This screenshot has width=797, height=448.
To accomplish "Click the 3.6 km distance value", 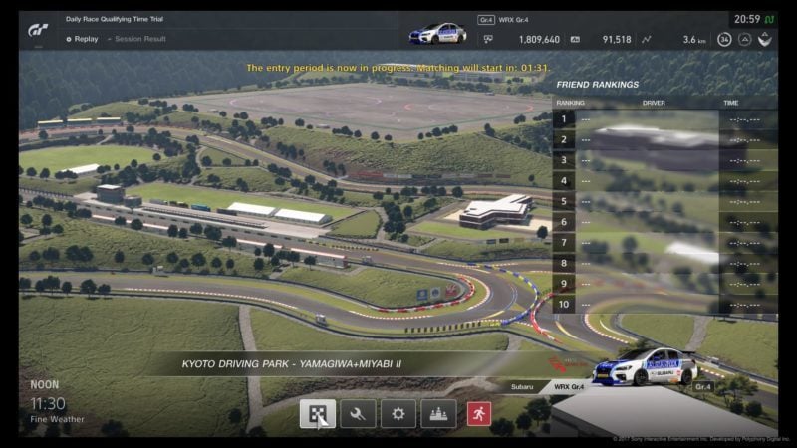I will coord(694,39).
